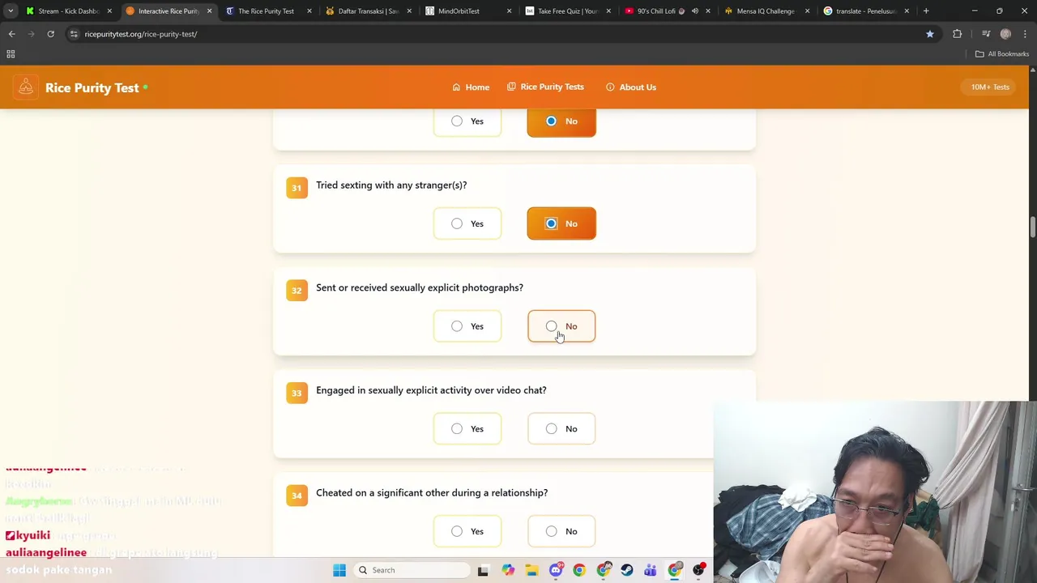This screenshot has width=1037, height=583.
Task: Open the Chrome three-dot menu
Action: pyautogui.click(x=1025, y=34)
